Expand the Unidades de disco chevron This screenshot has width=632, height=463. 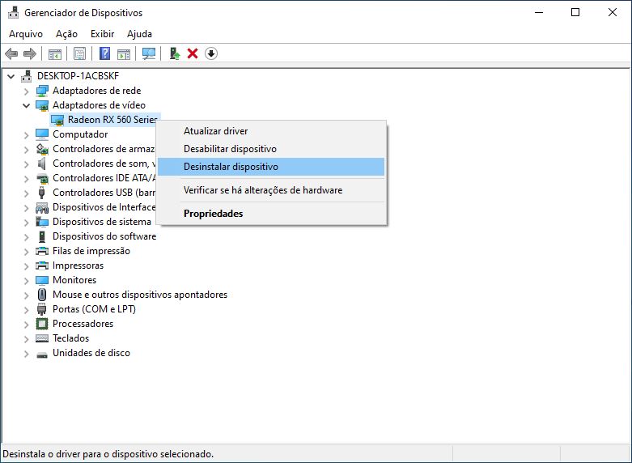[27, 353]
